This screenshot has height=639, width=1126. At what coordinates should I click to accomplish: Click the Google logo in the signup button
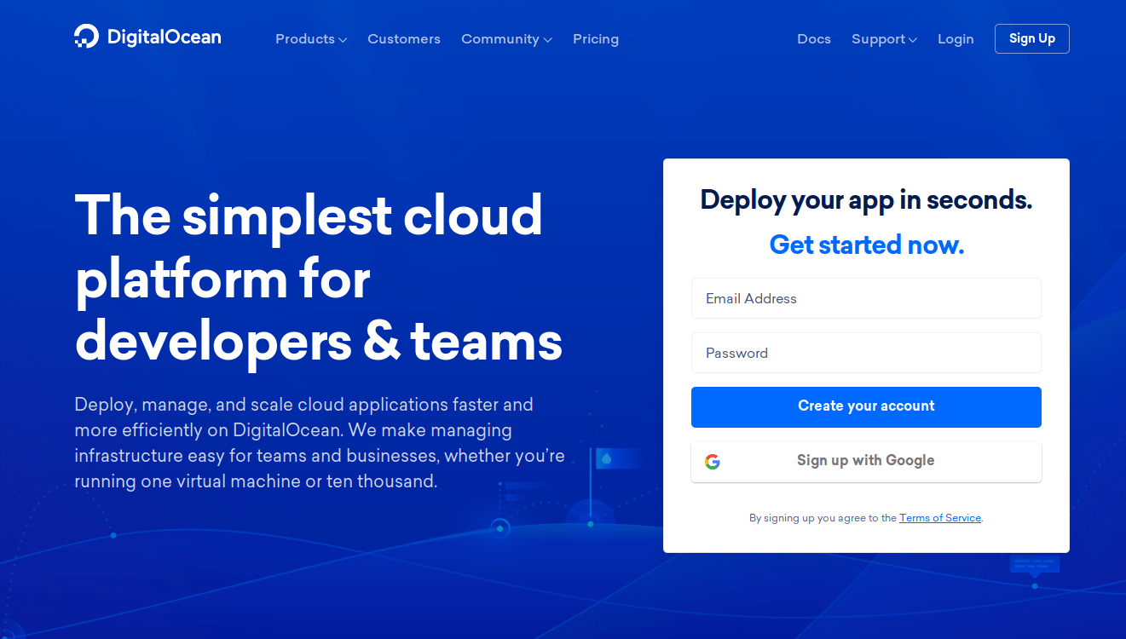tap(713, 462)
